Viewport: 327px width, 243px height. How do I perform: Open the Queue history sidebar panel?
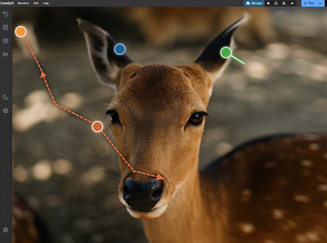6,14
